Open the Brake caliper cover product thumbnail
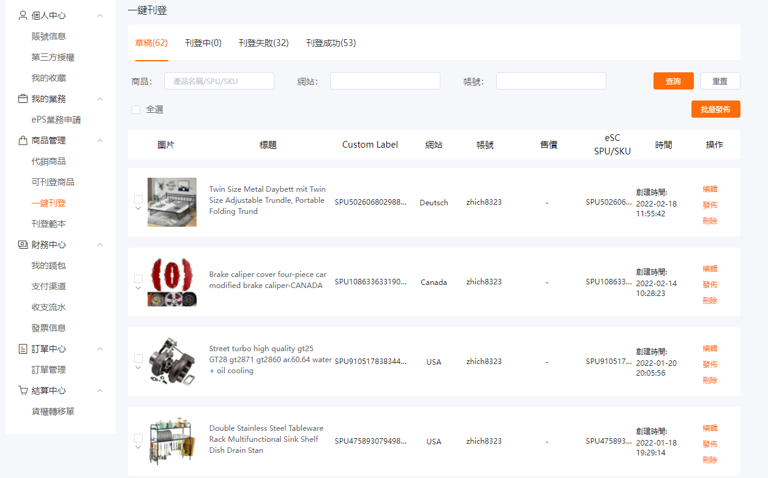The width and height of the screenshot is (768, 478). point(172,282)
